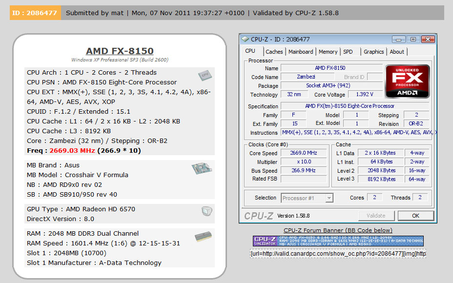453x283 pixels.
Task: Maximize the CPU-Z window
Action: (413, 39)
